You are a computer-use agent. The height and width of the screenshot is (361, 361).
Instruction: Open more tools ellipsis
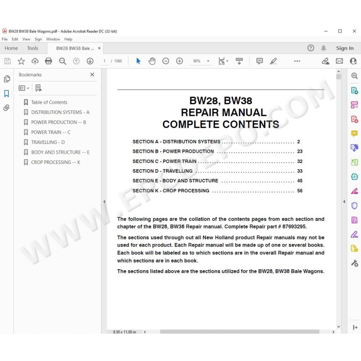(x=297, y=61)
